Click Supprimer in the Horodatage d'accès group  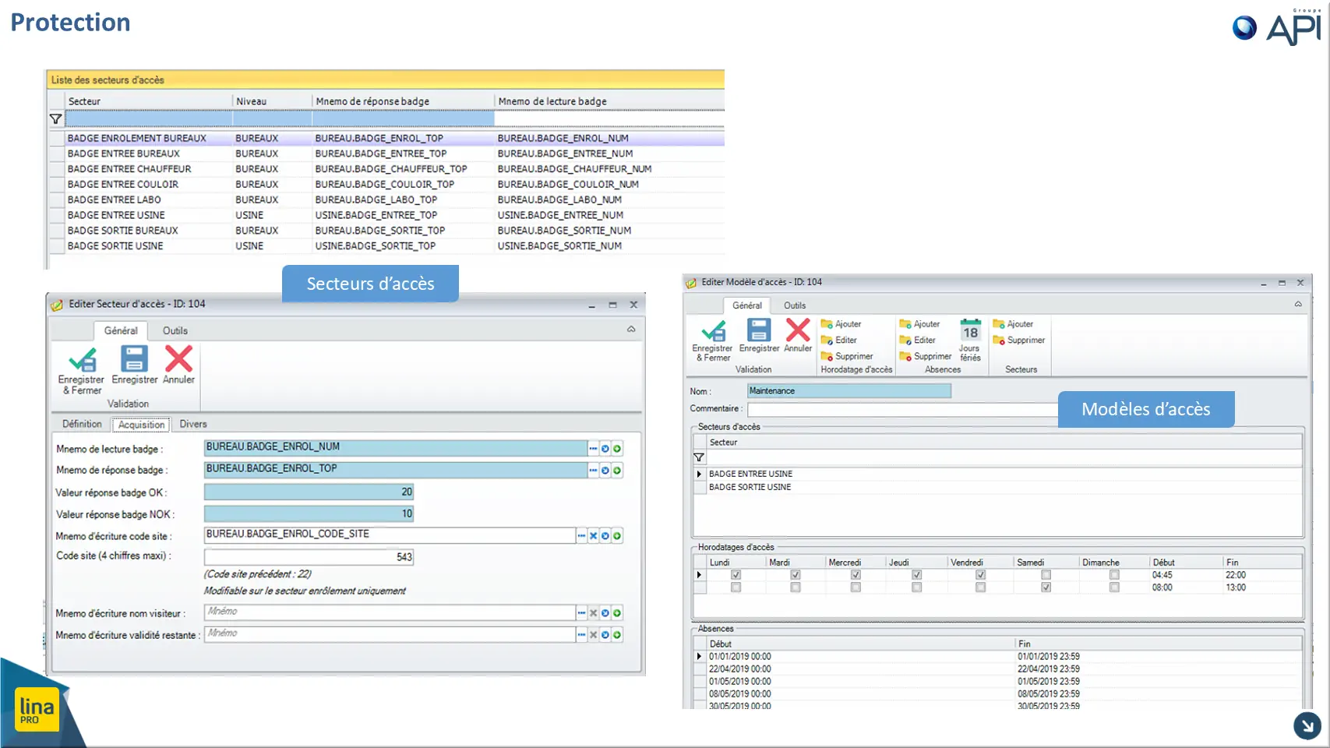point(847,356)
